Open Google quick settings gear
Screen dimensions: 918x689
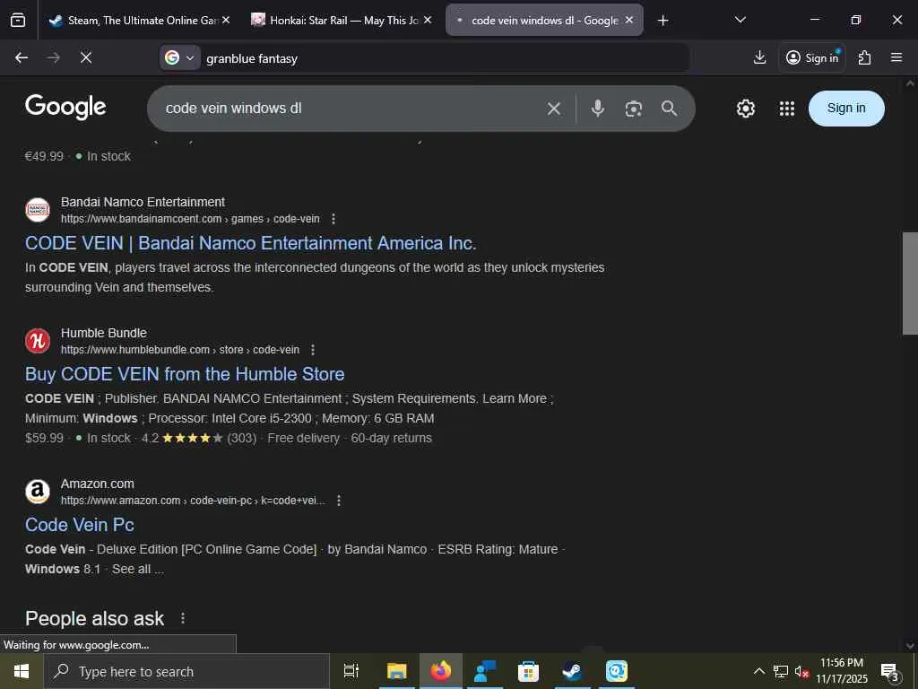click(745, 109)
